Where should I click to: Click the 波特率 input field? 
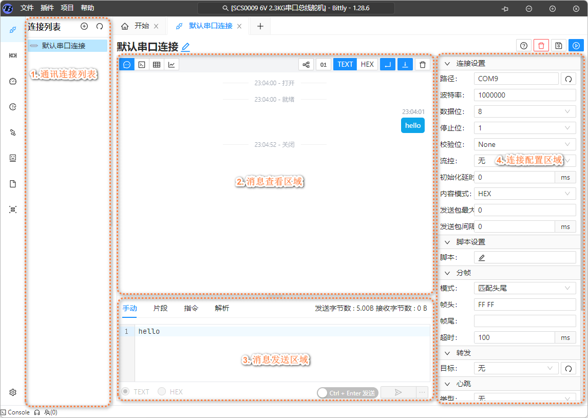[524, 95]
